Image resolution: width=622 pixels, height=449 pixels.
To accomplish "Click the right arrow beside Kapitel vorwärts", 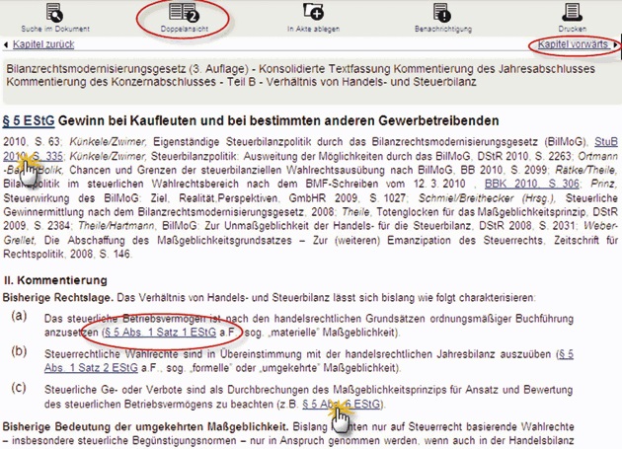I will click(x=616, y=45).
